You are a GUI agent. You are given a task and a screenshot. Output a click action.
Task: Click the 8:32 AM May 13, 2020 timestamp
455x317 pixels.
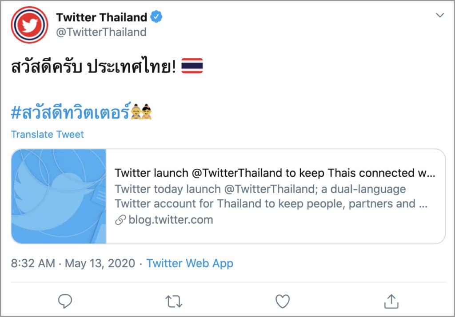[73, 263]
